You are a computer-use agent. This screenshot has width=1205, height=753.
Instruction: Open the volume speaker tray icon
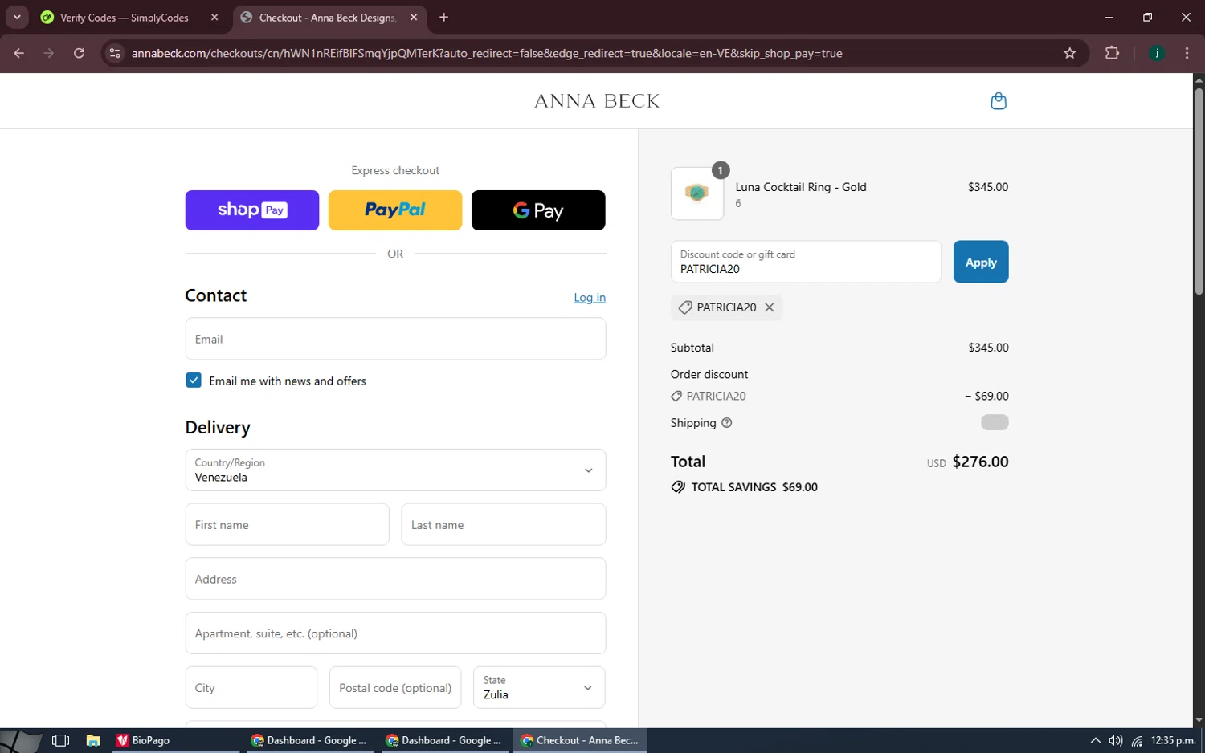pos(1115,740)
